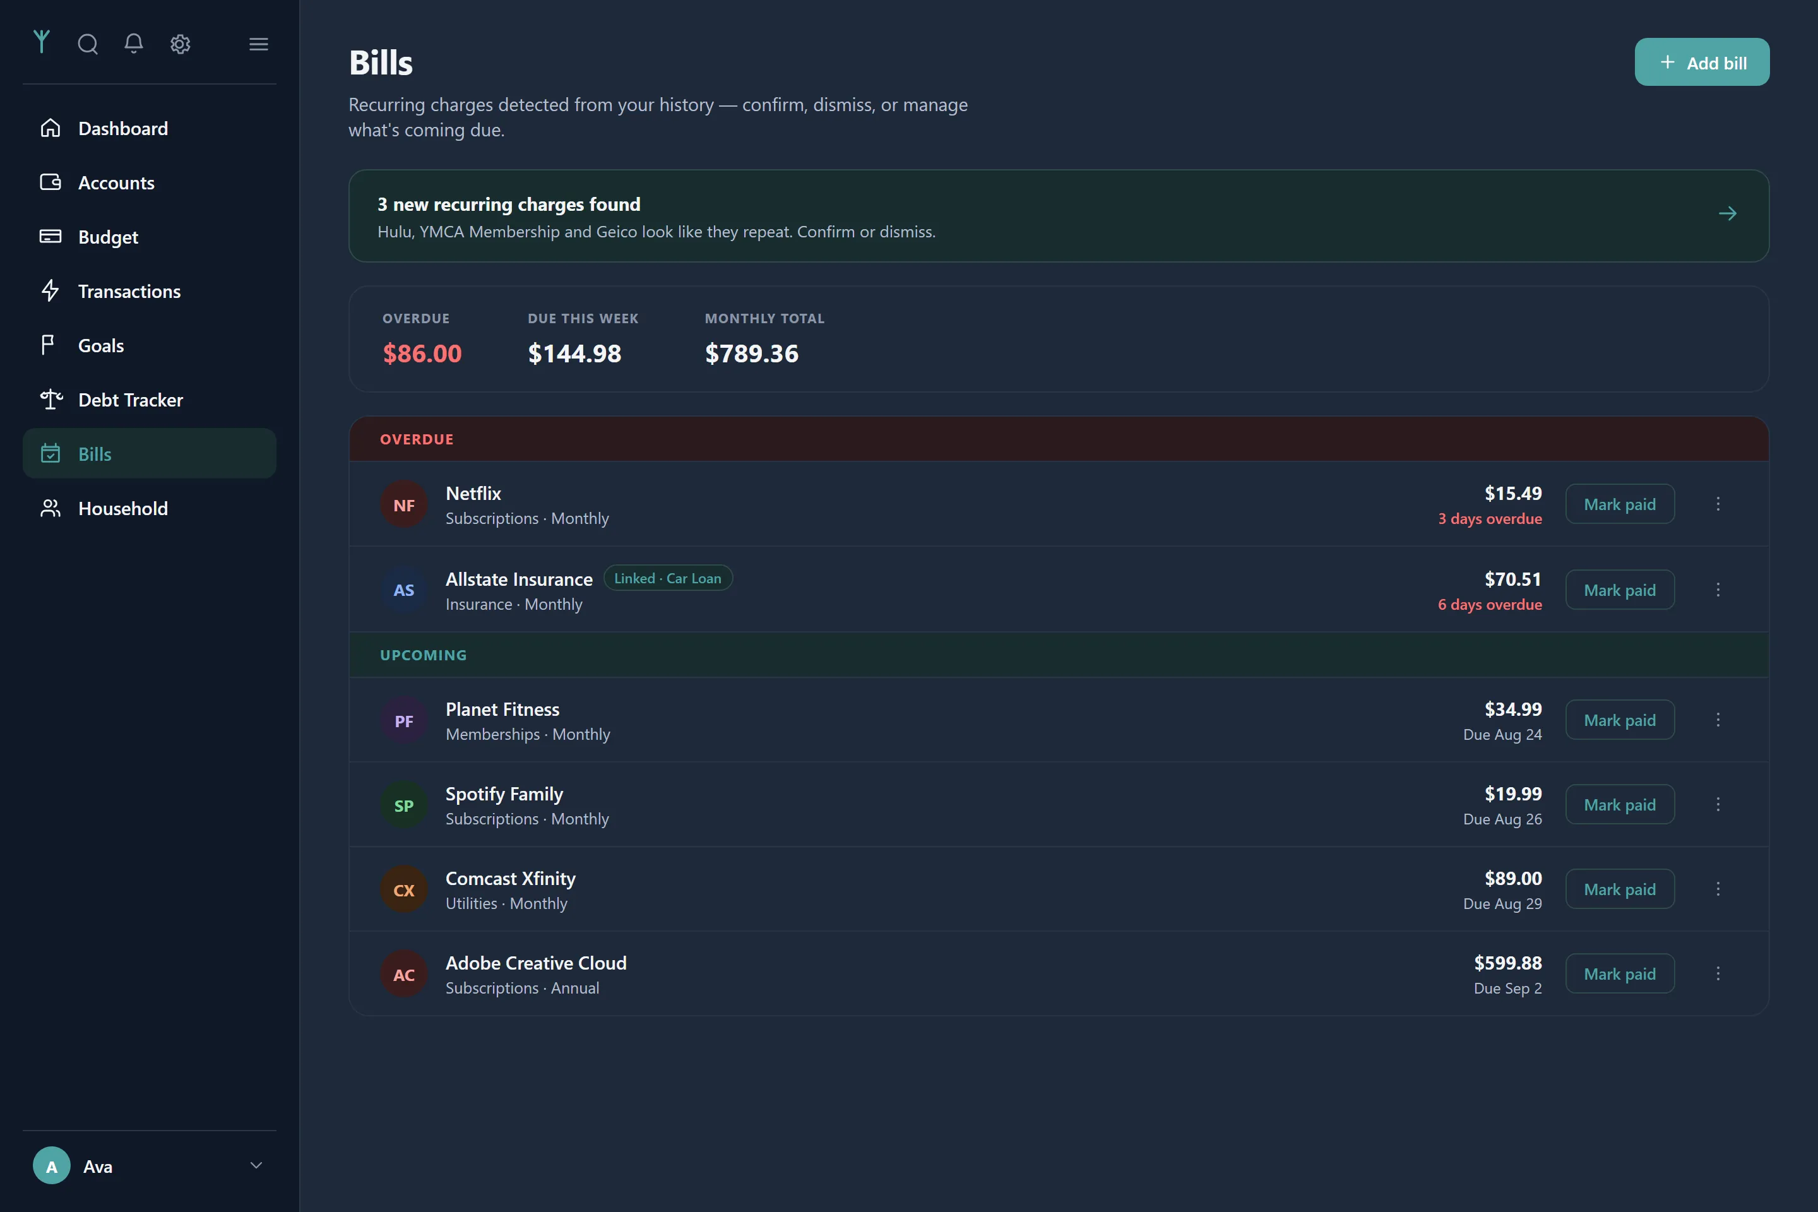Screen dimensions: 1818x1212
Task: Click the PF Planet Fitness avatar
Action: coord(403,720)
